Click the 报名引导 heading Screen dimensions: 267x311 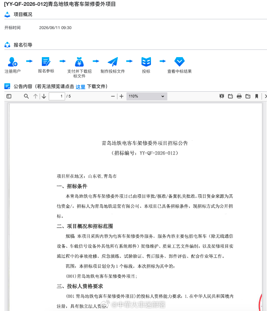click(x=23, y=45)
